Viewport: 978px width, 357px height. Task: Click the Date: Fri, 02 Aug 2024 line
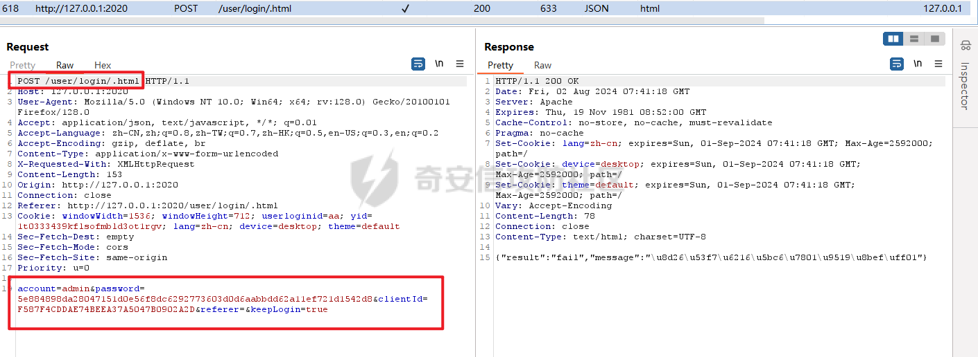(x=592, y=91)
